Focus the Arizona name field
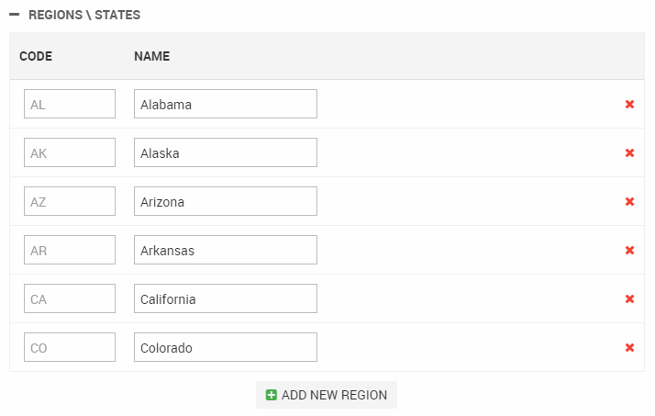Screen dimensions: 655x416 point(226,202)
